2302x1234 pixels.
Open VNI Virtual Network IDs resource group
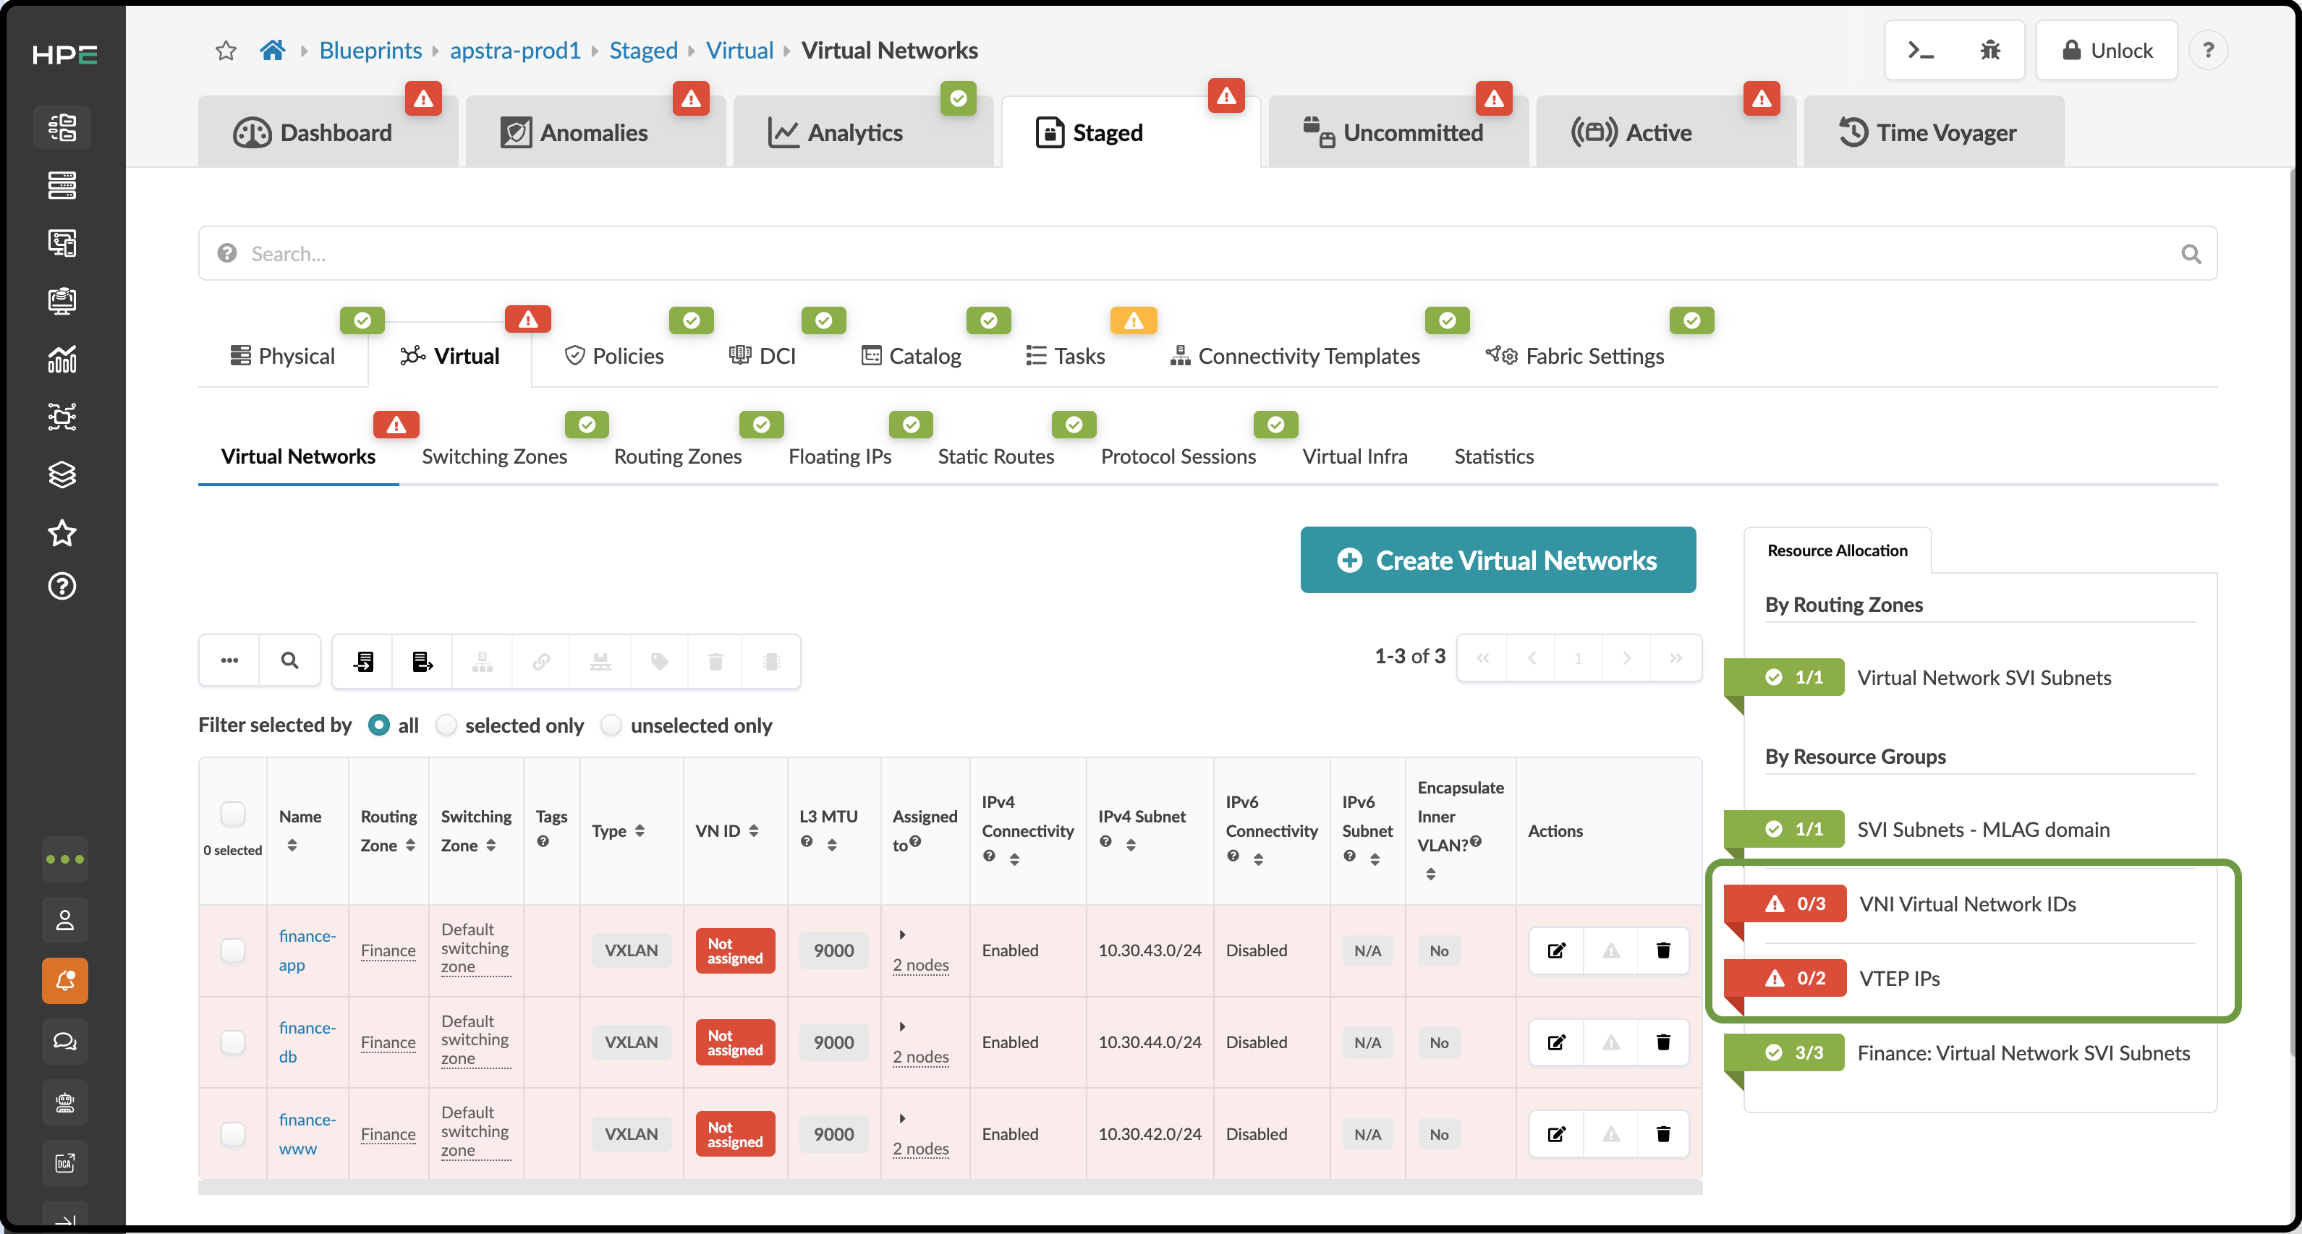click(x=1968, y=904)
